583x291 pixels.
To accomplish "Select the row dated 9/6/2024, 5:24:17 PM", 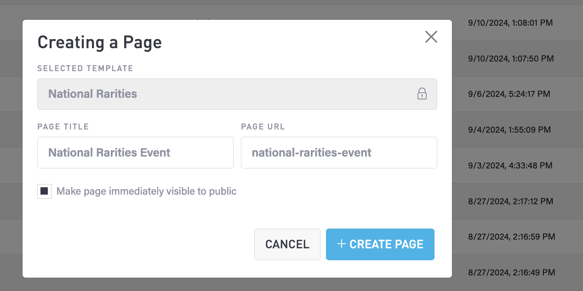I will (x=509, y=94).
